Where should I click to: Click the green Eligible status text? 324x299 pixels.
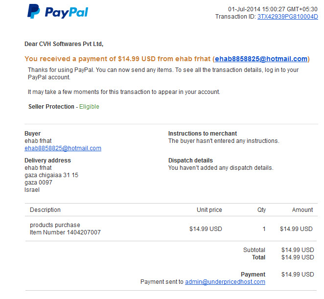click(x=89, y=107)
